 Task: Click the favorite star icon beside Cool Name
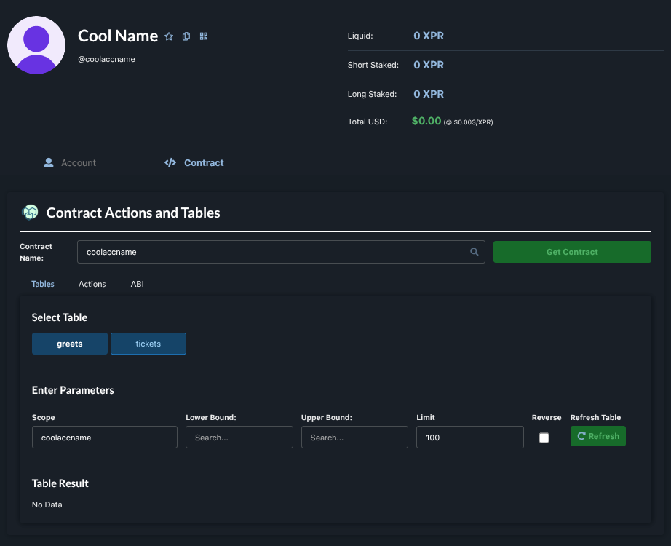tap(169, 36)
